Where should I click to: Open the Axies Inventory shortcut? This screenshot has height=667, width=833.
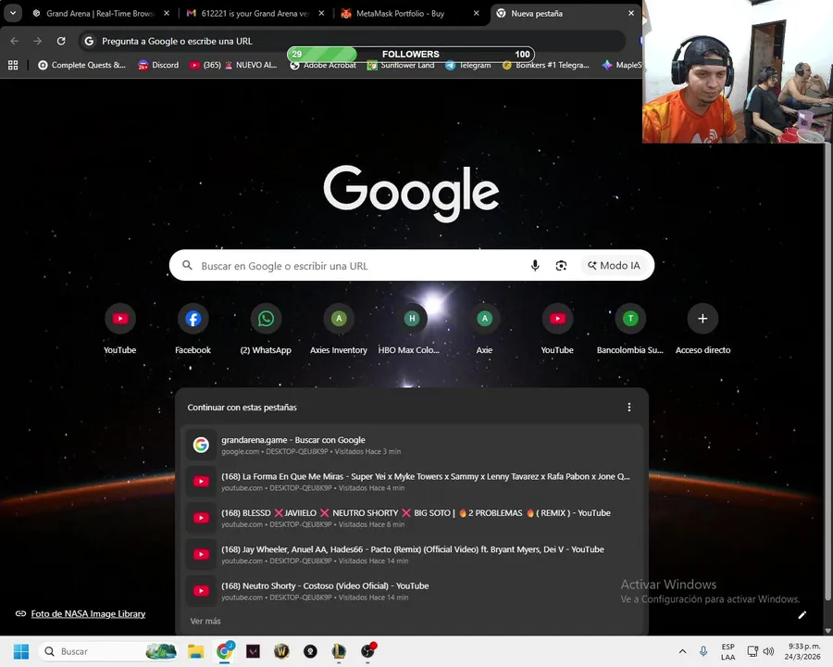(x=339, y=329)
